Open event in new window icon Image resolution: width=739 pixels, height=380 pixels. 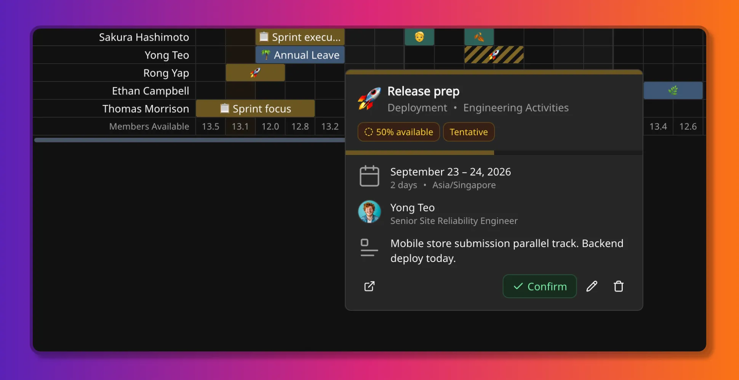(x=369, y=286)
